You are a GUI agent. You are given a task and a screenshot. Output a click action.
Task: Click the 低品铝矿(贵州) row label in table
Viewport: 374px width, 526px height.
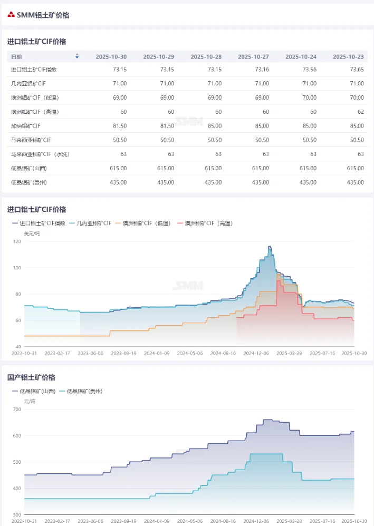point(29,182)
